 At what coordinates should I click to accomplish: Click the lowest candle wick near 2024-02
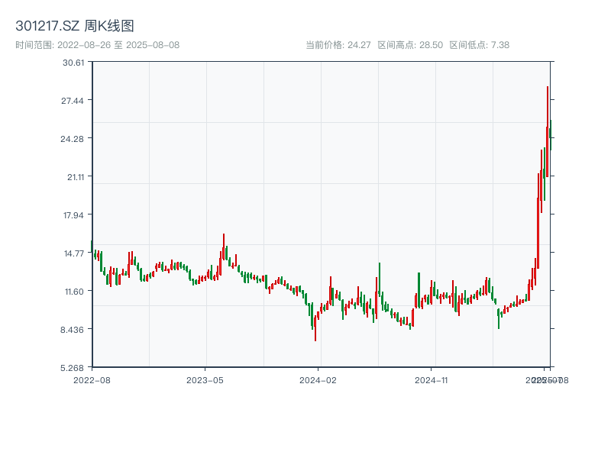point(315,332)
